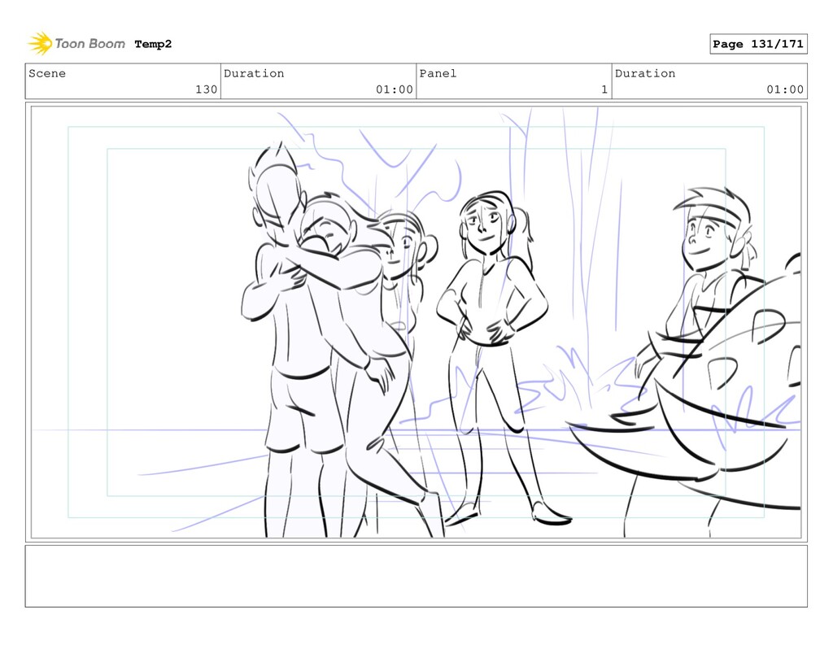Click the Toon Boom logo icon
This screenshot has height=645, width=833.
click(40, 44)
